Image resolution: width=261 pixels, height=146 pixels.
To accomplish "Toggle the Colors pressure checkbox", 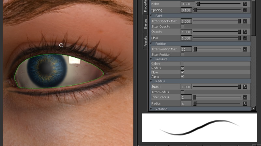I will 182,64.
